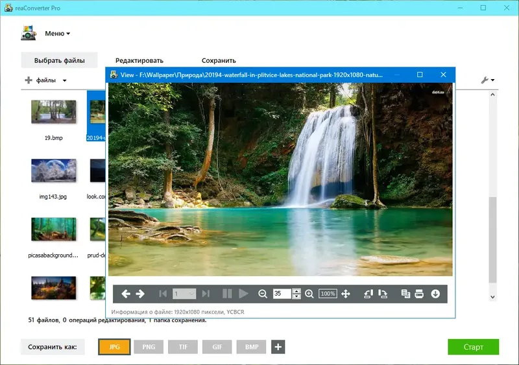Viewport: 519px width, 365px height.
Task: Switch to the Сохранить tab
Action: pos(219,60)
